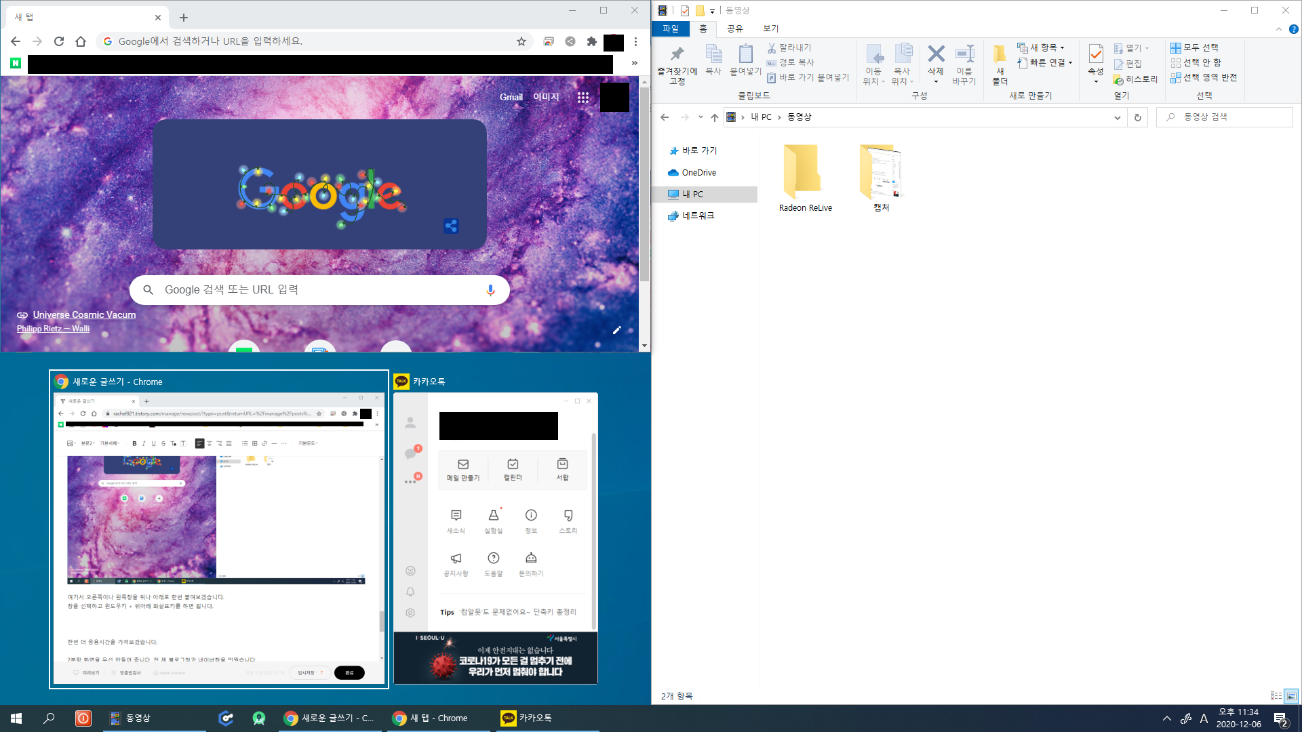Bookmark this page with star icon
Viewport: 1302px width, 732px height.
point(521,41)
